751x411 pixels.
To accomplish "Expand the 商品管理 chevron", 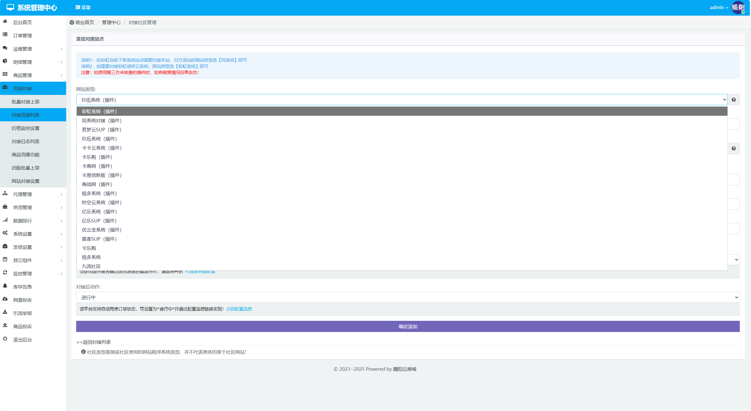I will point(61,75).
